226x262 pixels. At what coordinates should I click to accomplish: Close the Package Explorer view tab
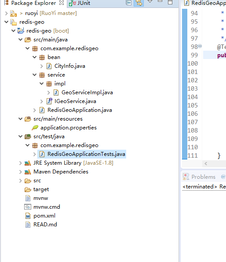[62, 3]
